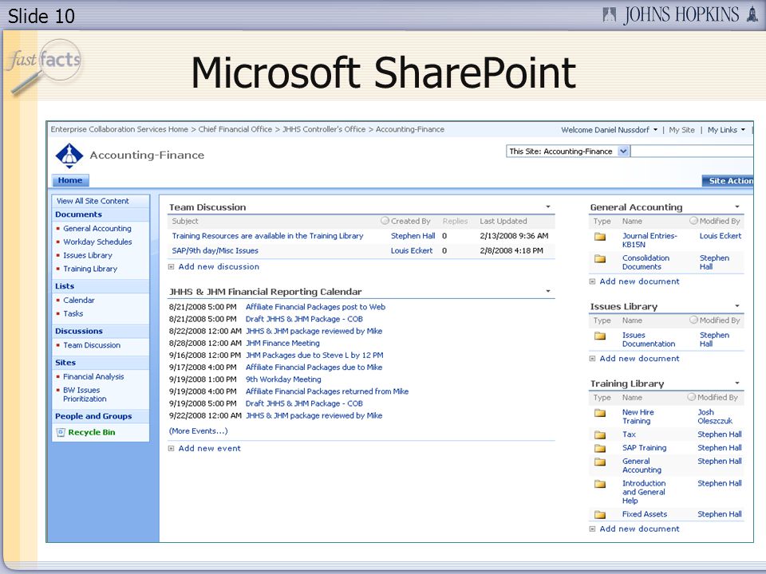
Task: Click the folder icon for Issues Documentation
Action: tap(600, 336)
